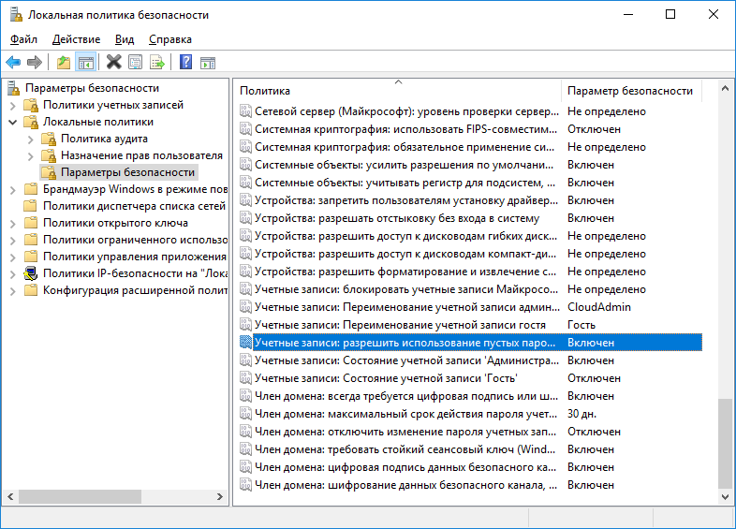This screenshot has height=529, width=736.
Task: Select Назначение прав пользователя in tree
Action: pos(141,155)
